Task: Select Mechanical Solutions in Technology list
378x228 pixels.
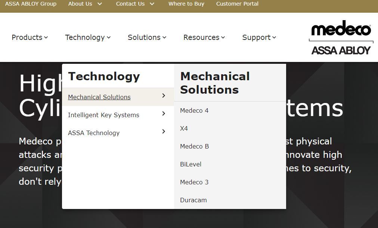Action: (99, 97)
